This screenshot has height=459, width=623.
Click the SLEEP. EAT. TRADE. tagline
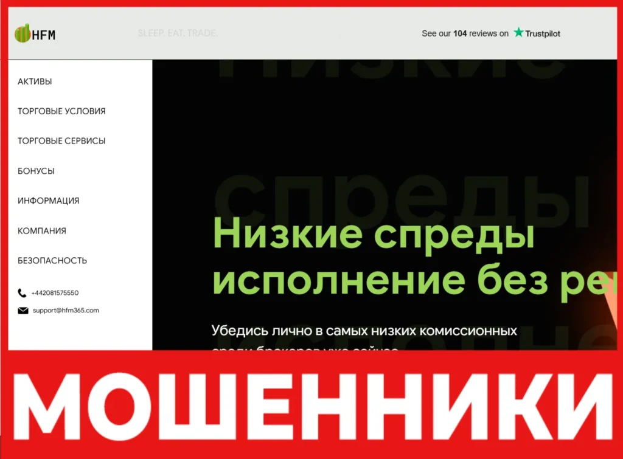[178, 33]
